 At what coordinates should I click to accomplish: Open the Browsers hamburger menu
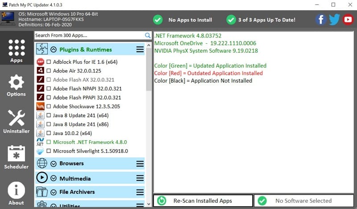point(140,163)
